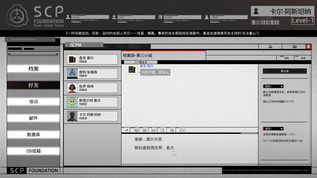Open the 数据库 sidebar item

(x=33, y=135)
